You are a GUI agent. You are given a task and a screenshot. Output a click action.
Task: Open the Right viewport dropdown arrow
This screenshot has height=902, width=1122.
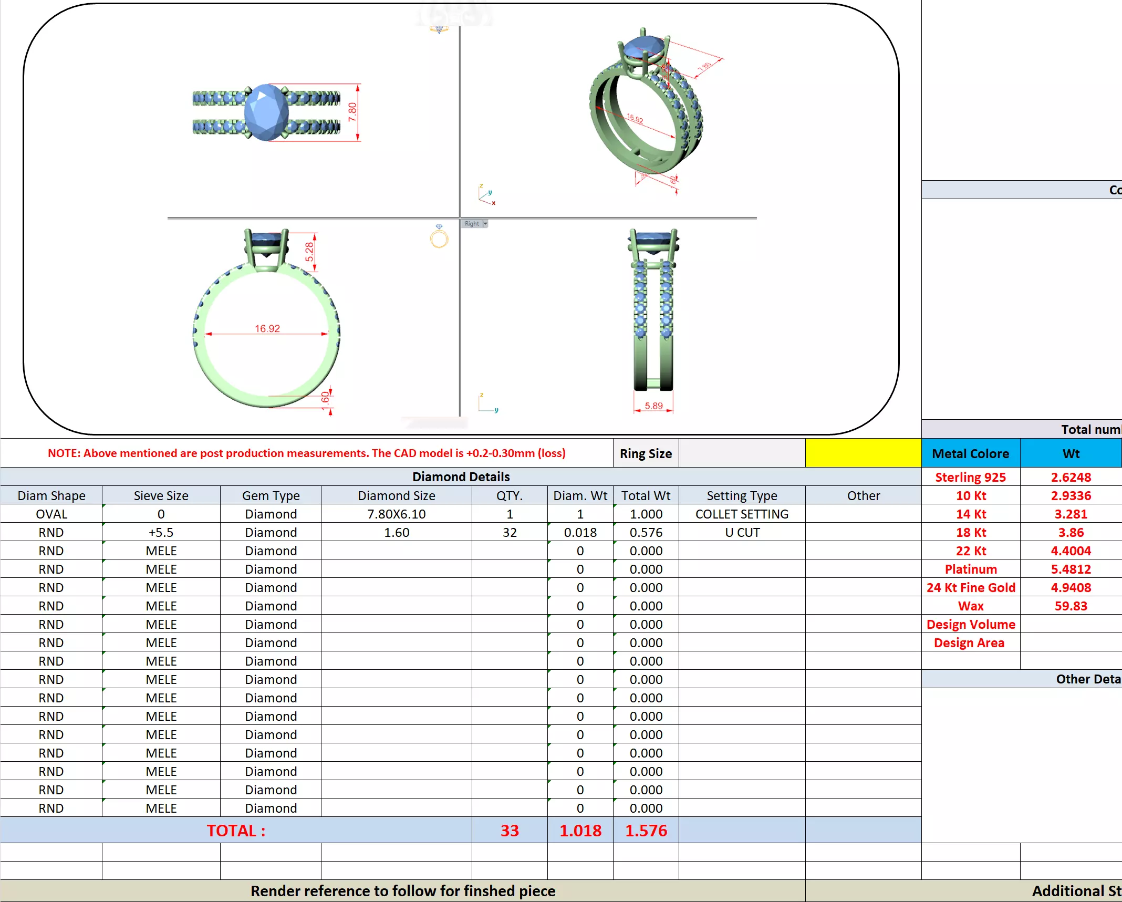point(485,224)
